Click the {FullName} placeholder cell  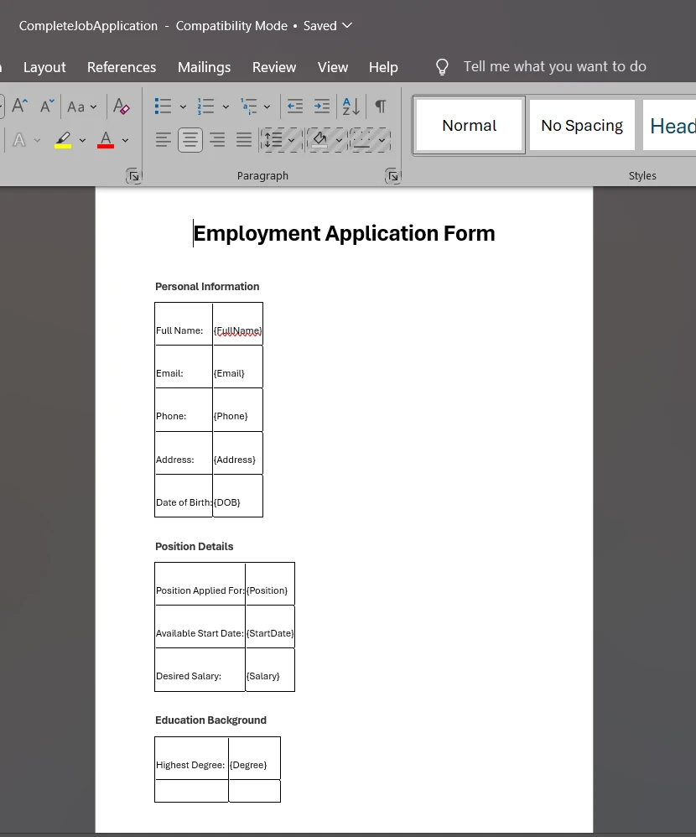[237, 330]
